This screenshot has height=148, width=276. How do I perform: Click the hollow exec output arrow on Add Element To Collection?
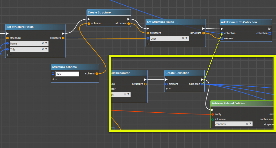(269, 29)
